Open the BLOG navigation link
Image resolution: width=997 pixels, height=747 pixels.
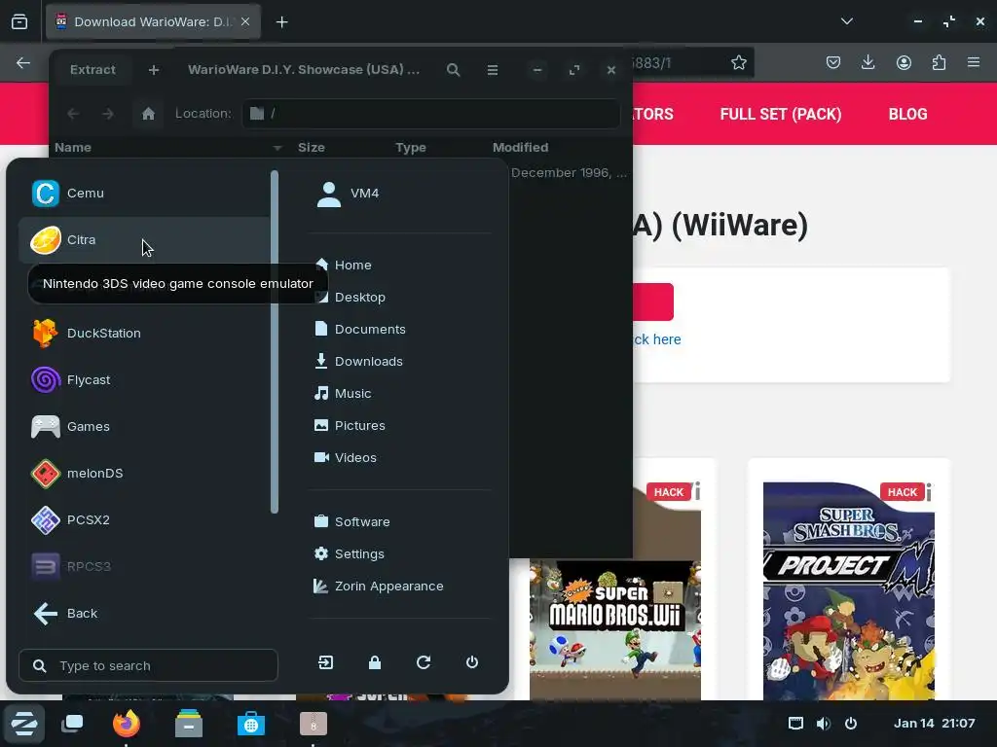[907, 115]
